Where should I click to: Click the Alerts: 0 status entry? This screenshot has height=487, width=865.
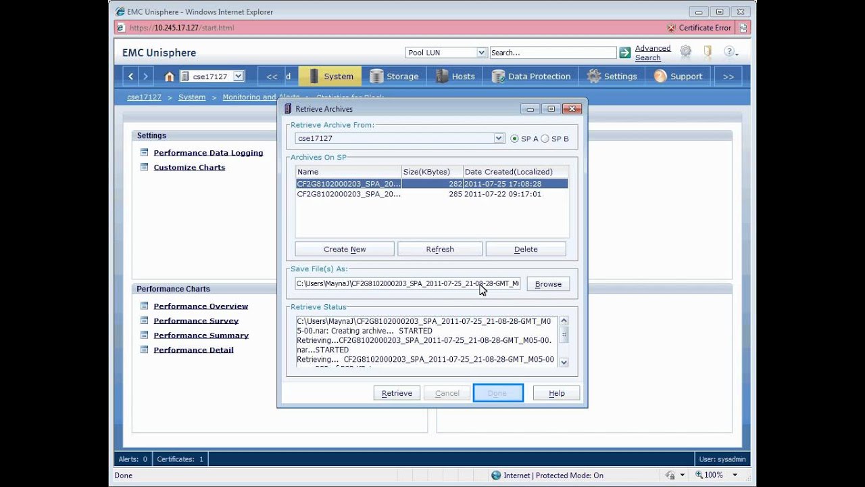pyautogui.click(x=132, y=459)
